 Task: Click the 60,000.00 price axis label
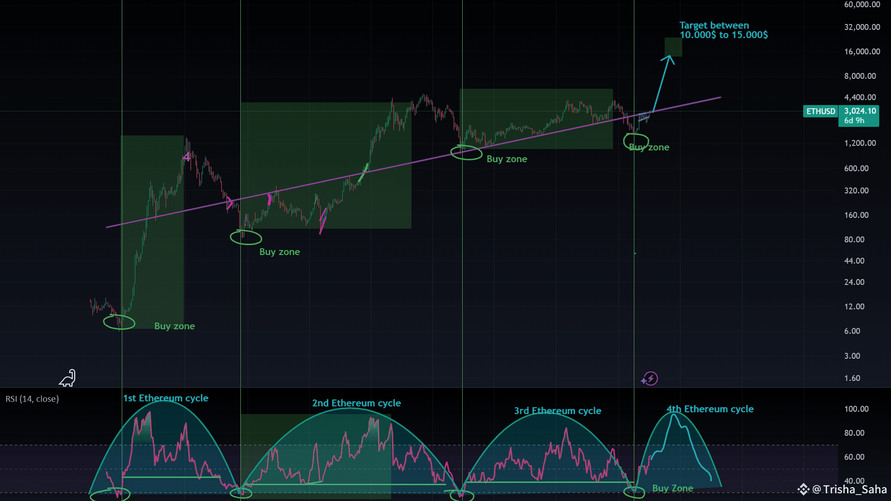(x=862, y=5)
